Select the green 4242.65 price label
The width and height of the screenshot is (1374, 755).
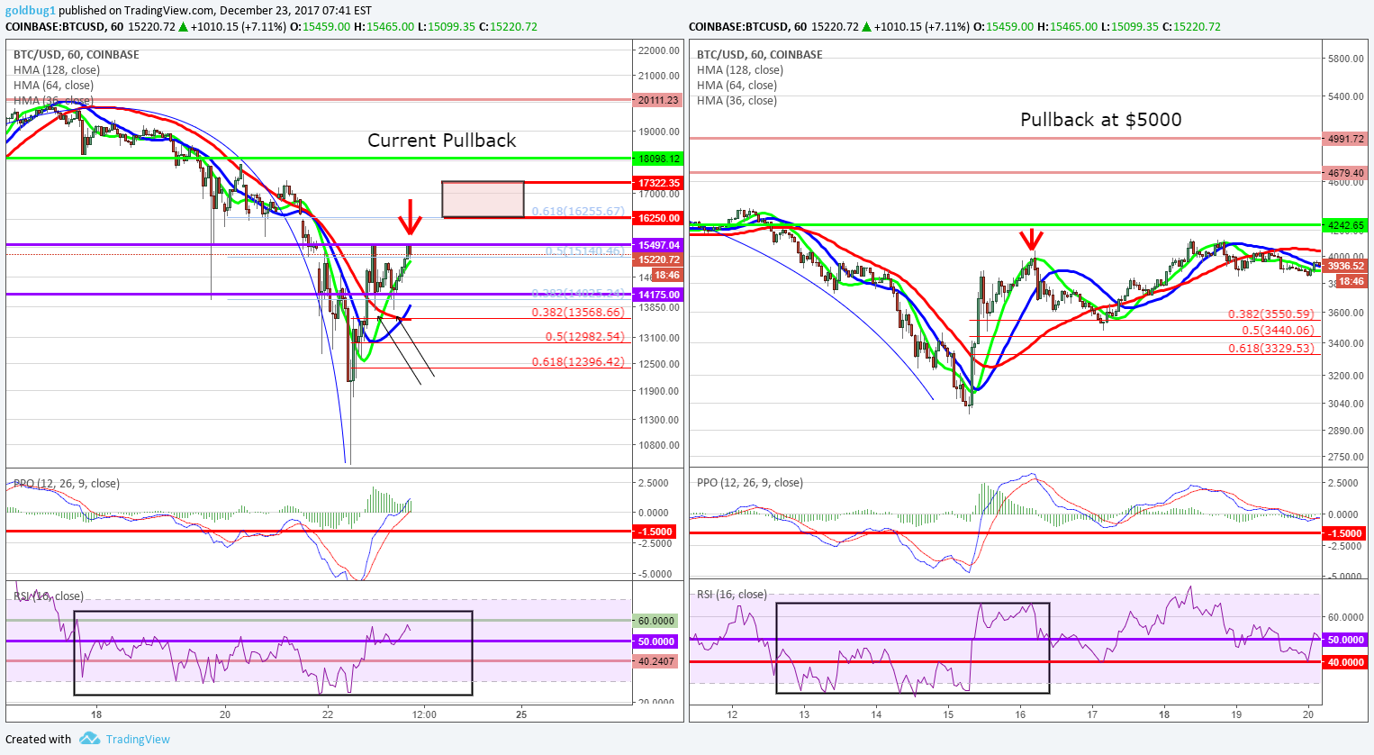[x=1345, y=225]
